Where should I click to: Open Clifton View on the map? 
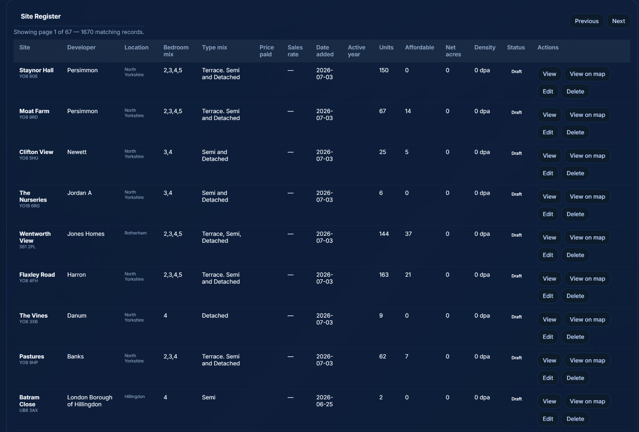[x=587, y=156]
